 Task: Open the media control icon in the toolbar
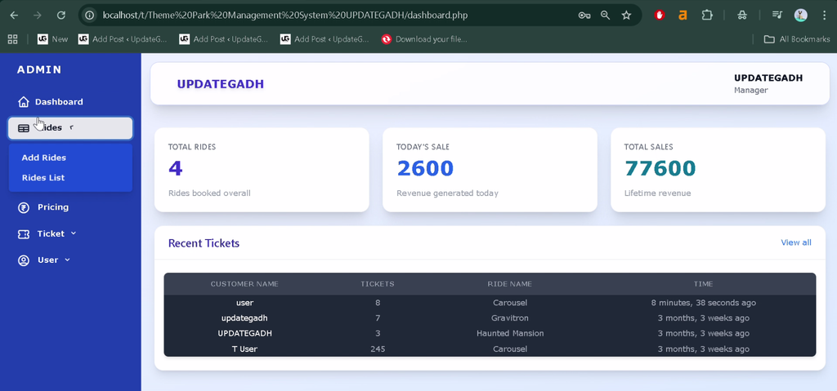(777, 16)
